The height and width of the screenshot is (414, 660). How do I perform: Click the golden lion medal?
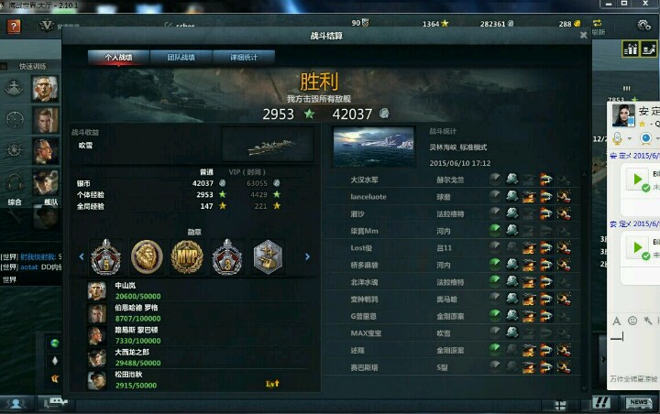147,256
